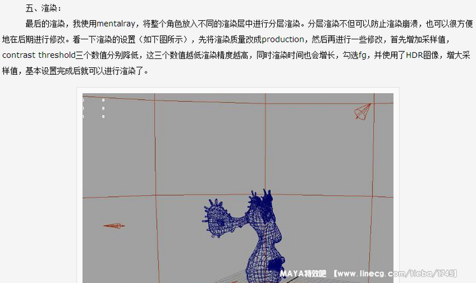The width and height of the screenshot is (476, 283).
Task: Click the blue wireframe character model
Action: [x=245, y=235]
